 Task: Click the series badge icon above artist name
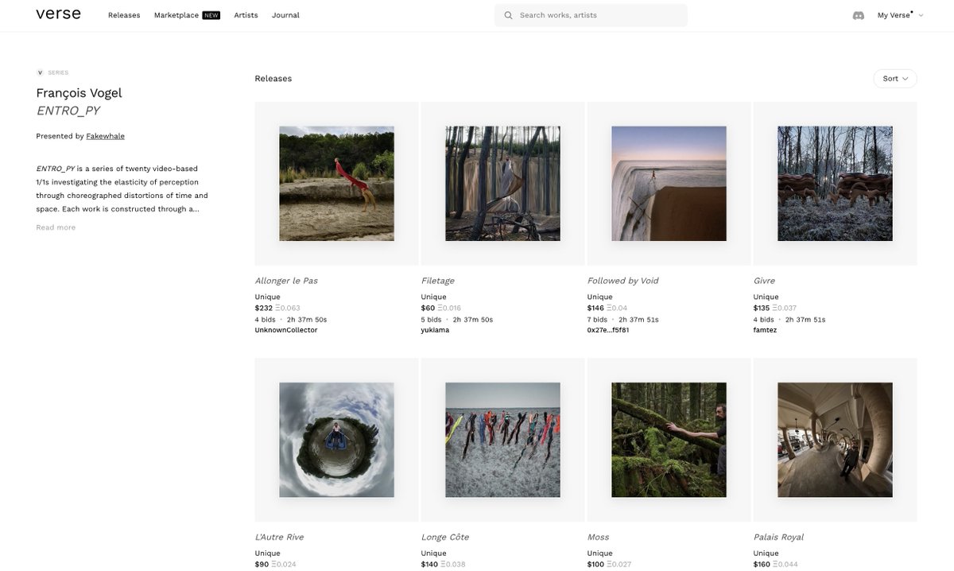(40, 72)
